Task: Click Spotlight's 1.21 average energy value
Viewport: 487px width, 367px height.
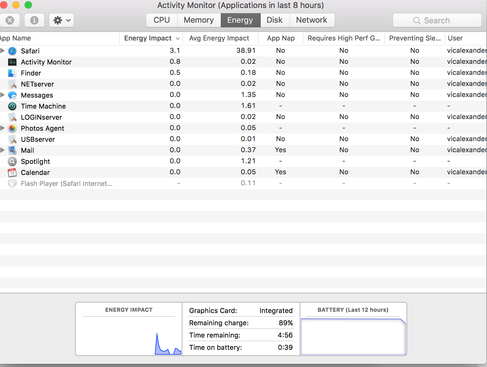Action: 248,161
